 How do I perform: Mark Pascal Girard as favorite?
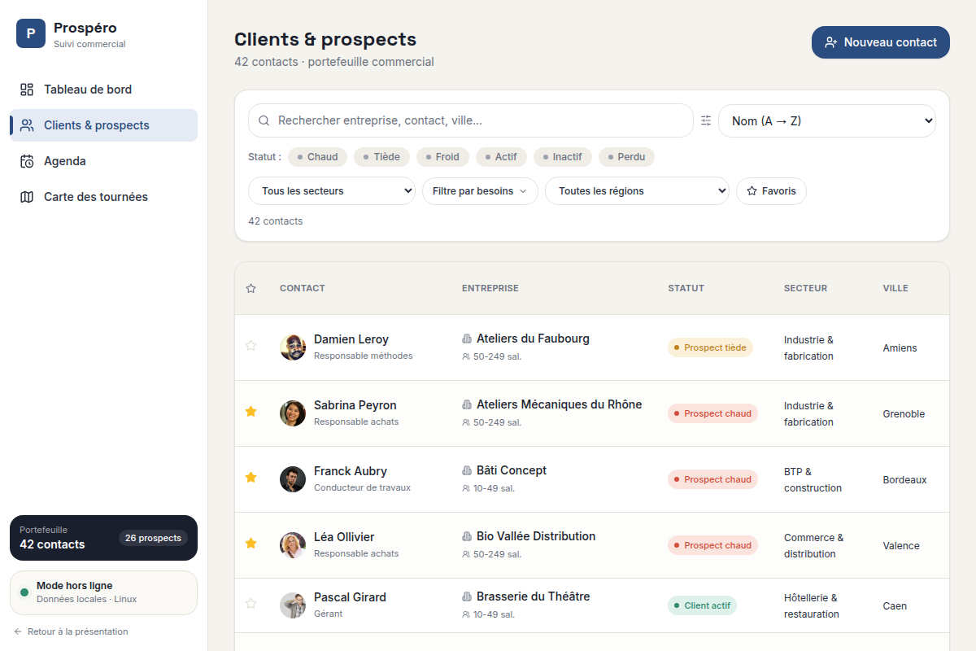251,604
